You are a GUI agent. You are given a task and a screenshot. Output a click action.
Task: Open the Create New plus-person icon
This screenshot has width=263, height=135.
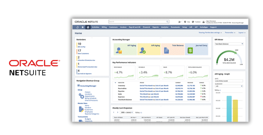pos(180,22)
